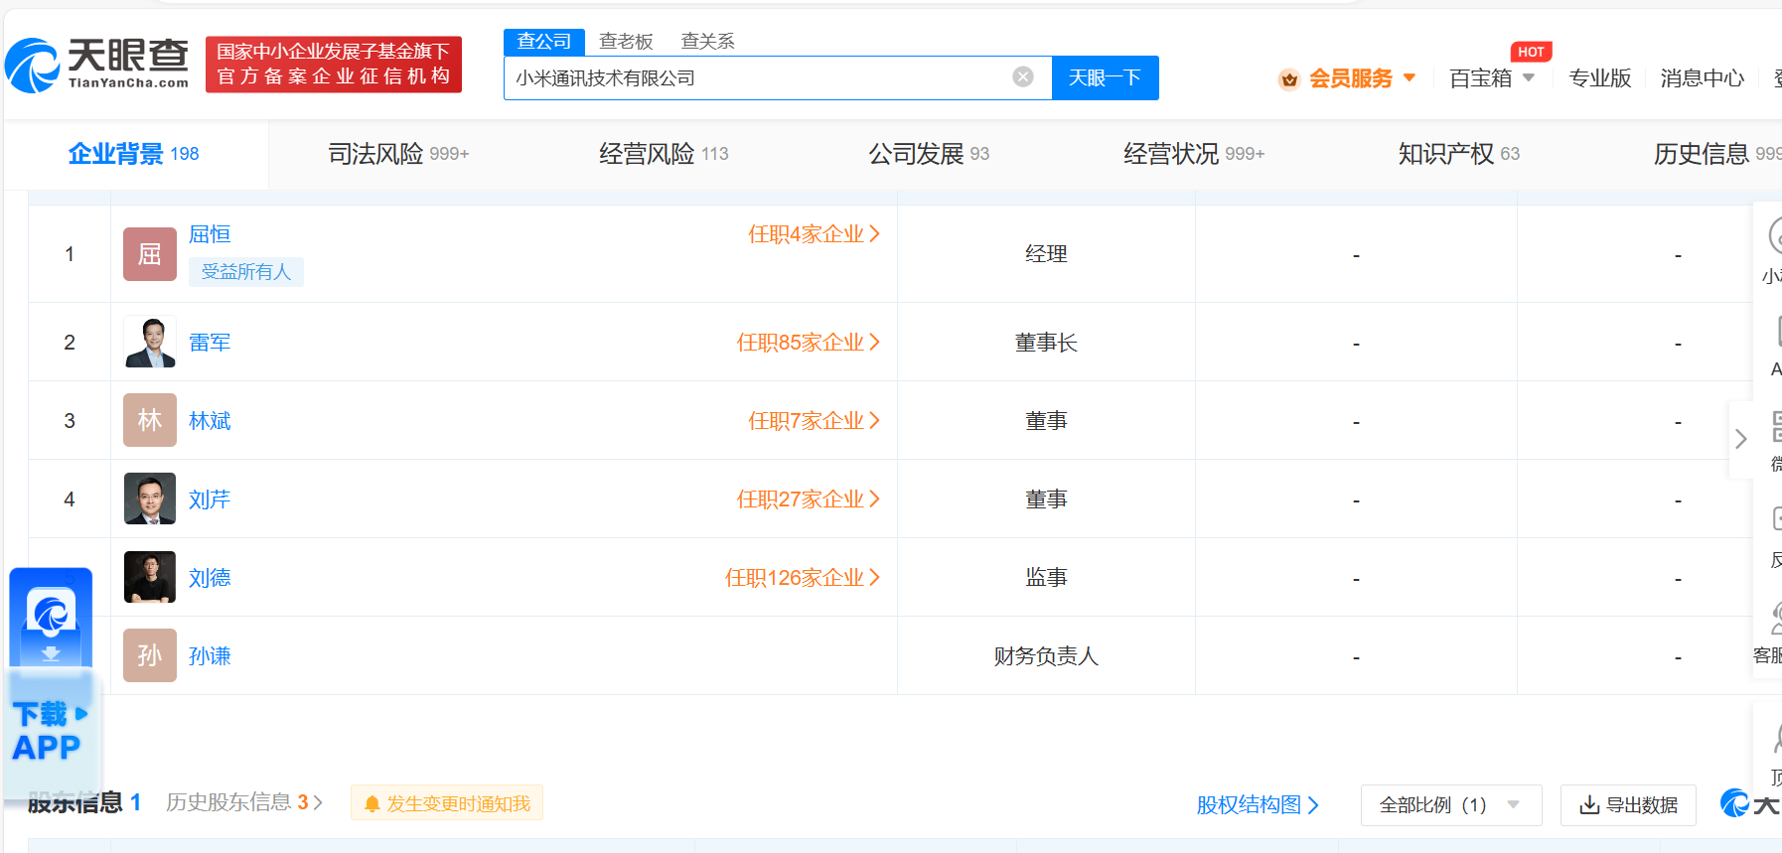Click 发生变更时通知我 bell button
Screen dimensions: 1782x853
pos(447,803)
